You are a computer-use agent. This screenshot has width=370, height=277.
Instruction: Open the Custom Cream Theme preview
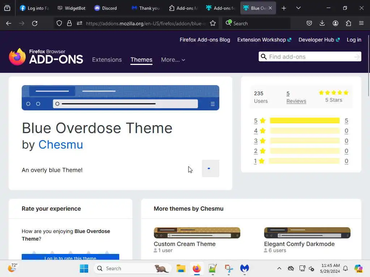pyautogui.click(x=197, y=233)
